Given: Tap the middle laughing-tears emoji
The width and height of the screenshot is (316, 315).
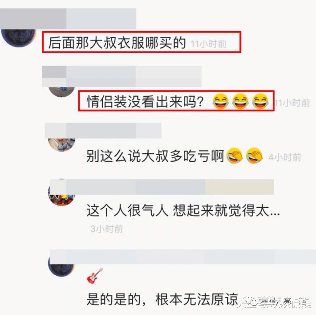Looking at the screenshot, I should click(240, 101).
